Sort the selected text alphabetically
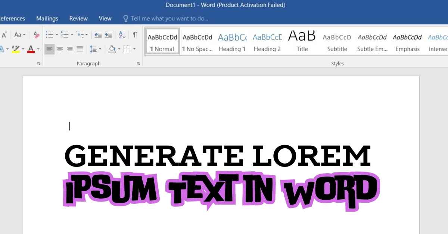The image size is (448, 234). point(122,35)
